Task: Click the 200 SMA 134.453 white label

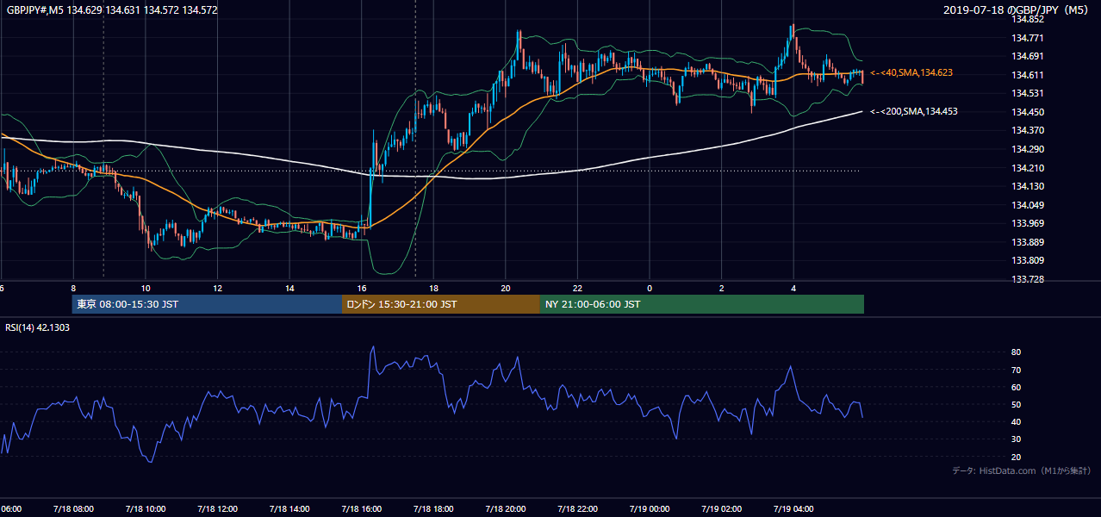Action: 914,111
